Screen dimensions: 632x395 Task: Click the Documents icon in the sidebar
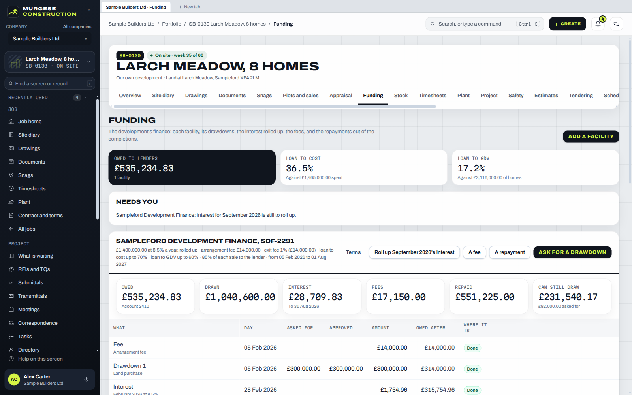click(x=11, y=162)
